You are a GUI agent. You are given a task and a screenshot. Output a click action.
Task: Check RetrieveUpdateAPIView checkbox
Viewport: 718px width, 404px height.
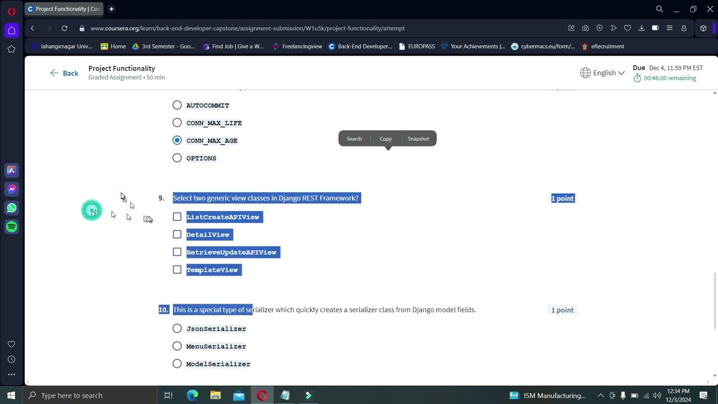click(177, 252)
